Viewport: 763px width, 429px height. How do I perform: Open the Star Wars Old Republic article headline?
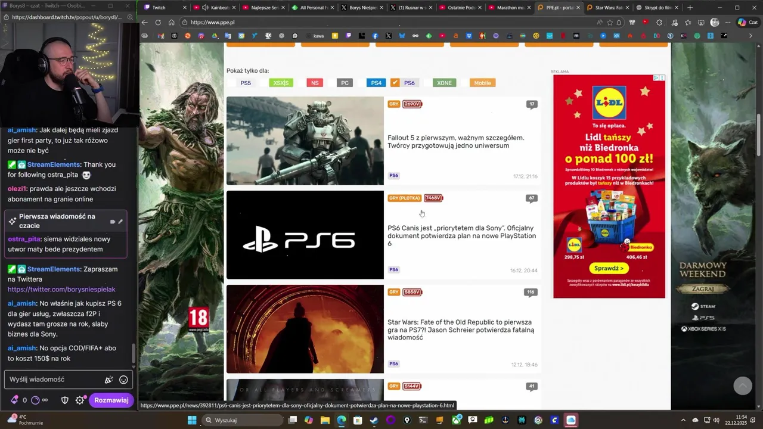[x=461, y=330]
